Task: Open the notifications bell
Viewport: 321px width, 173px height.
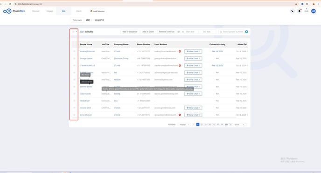Action: pyautogui.click(x=299, y=11)
